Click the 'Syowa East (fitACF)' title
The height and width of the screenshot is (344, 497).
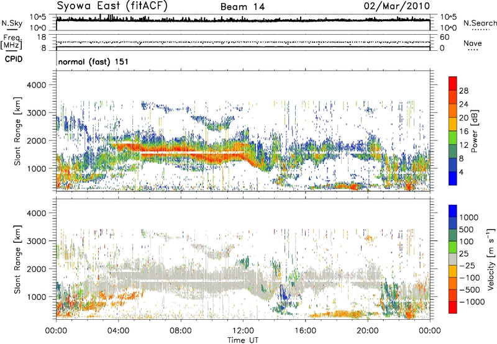point(112,6)
